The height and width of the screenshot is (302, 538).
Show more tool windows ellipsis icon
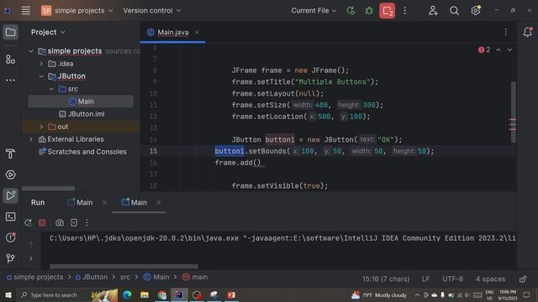10,81
